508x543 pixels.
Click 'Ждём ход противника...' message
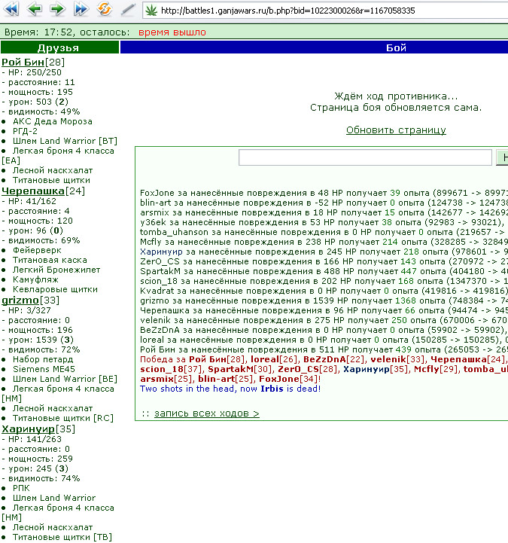(x=396, y=96)
